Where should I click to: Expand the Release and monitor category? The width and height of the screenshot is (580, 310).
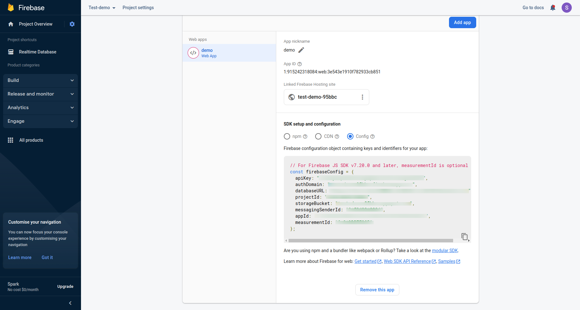click(x=41, y=94)
